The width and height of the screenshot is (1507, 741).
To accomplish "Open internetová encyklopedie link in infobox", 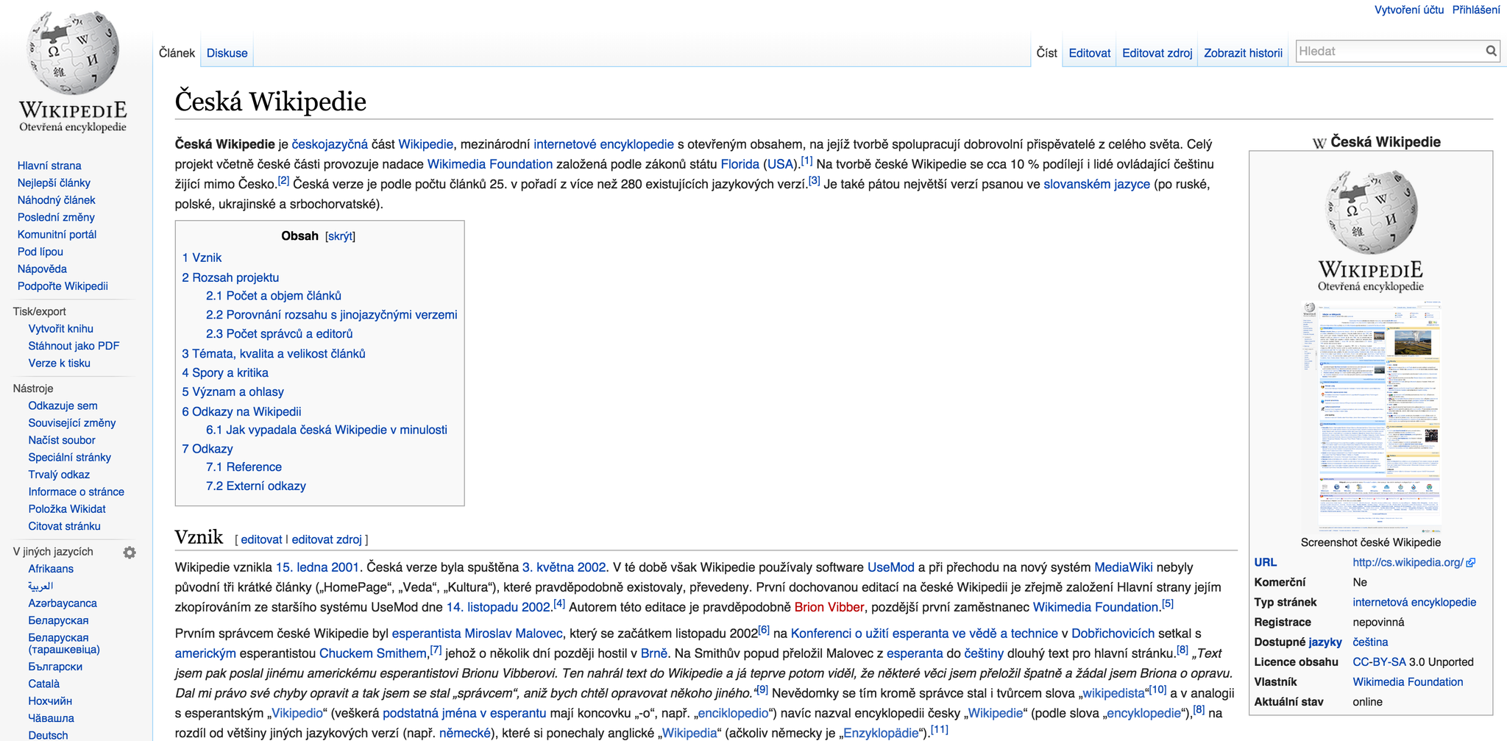I will (1414, 603).
